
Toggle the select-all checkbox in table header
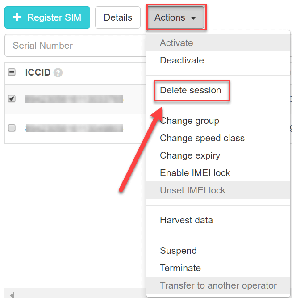click(x=12, y=72)
